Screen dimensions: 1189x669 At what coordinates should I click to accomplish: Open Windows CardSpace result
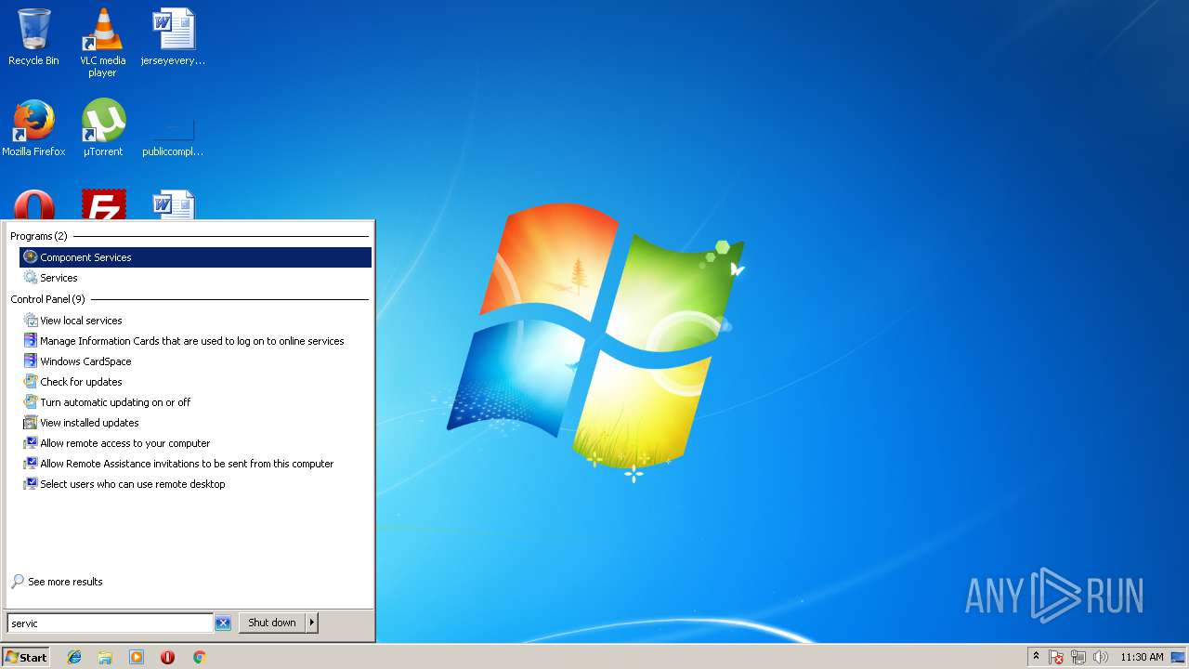pyautogui.click(x=195, y=361)
